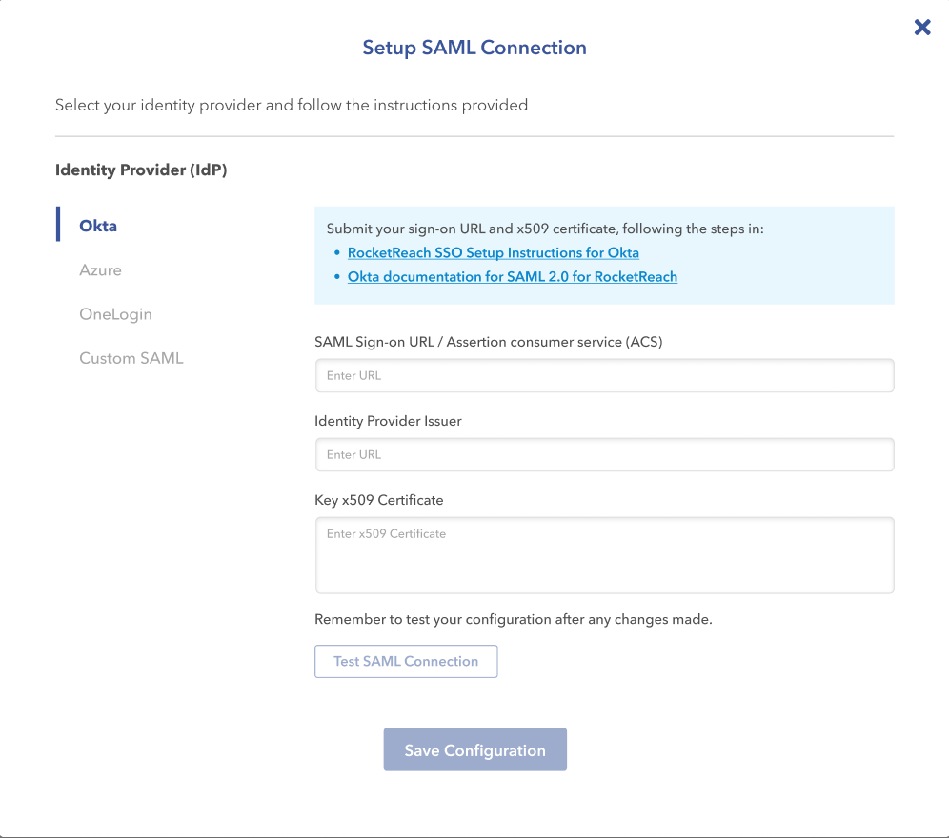This screenshot has height=838, width=949.
Task: Click the Key x509 Certificate label
Action: coord(379,500)
